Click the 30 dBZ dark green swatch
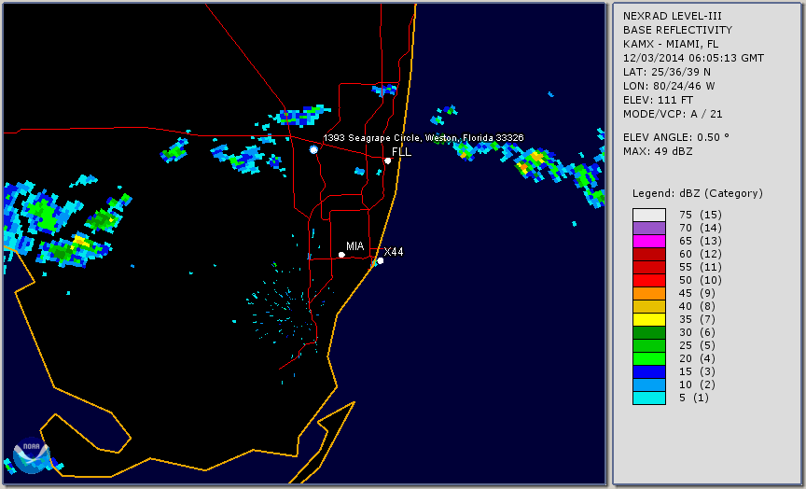806x489 pixels. pyautogui.click(x=649, y=332)
